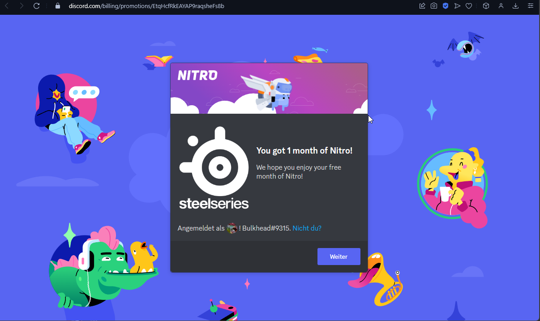
Task: Click the "Nicht du?" link
Action: [x=307, y=228]
